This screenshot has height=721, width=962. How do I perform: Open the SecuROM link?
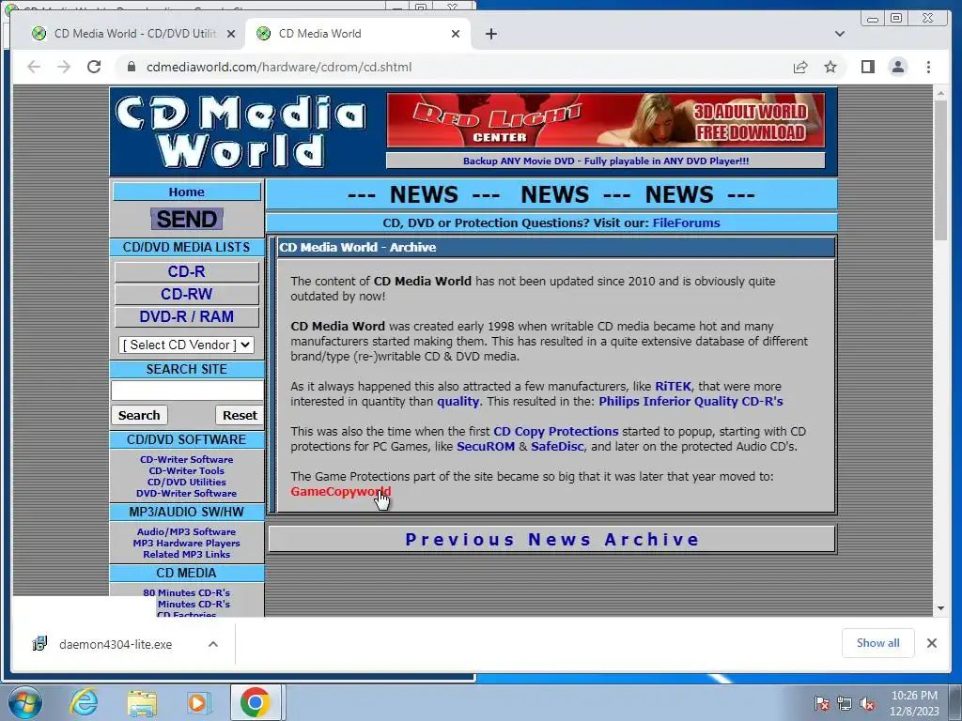pos(486,447)
